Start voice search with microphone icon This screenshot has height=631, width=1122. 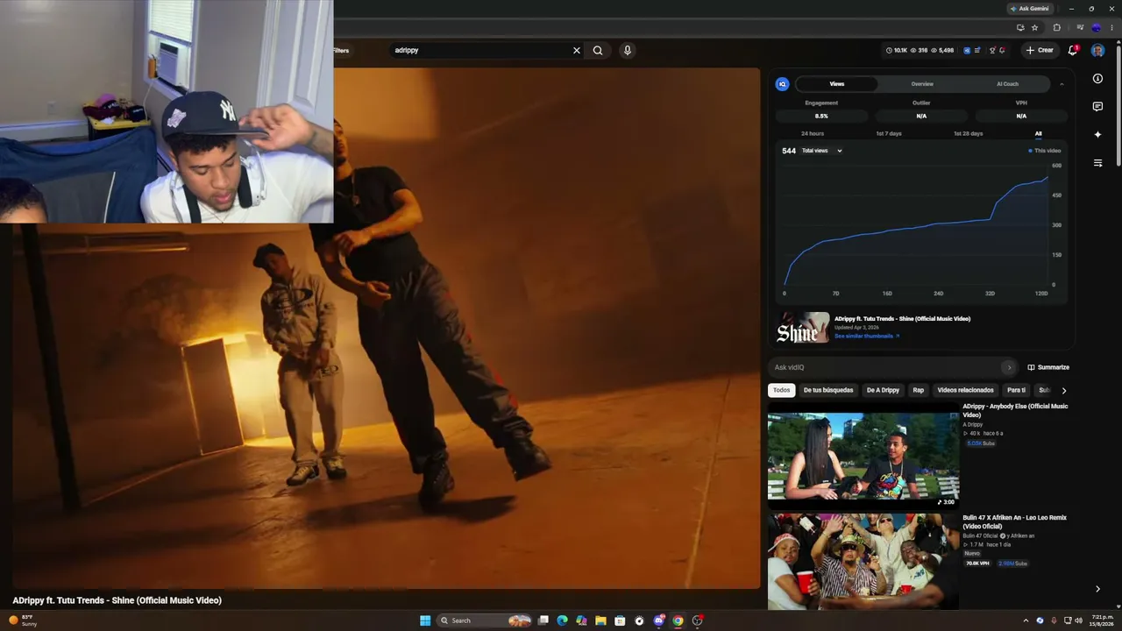[x=627, y=51]
